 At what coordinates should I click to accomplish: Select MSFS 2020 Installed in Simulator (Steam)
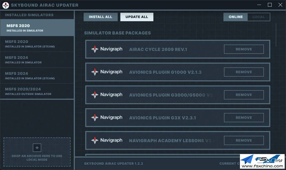point(37,44)
